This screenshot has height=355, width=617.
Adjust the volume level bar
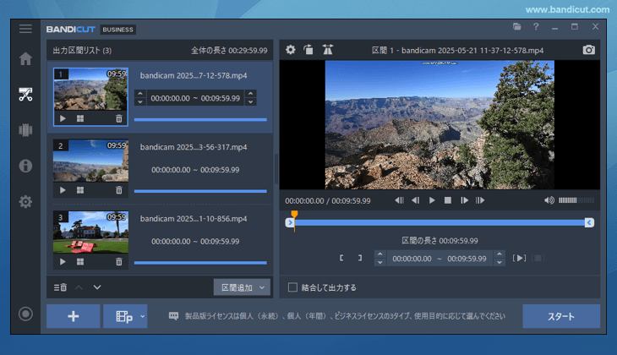[576, 200]
